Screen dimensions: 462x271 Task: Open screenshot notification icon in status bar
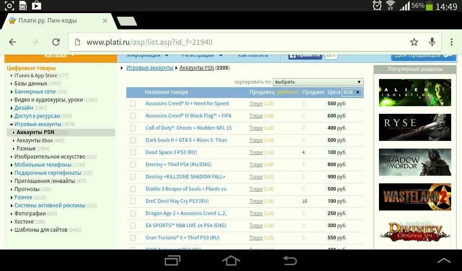9,5
